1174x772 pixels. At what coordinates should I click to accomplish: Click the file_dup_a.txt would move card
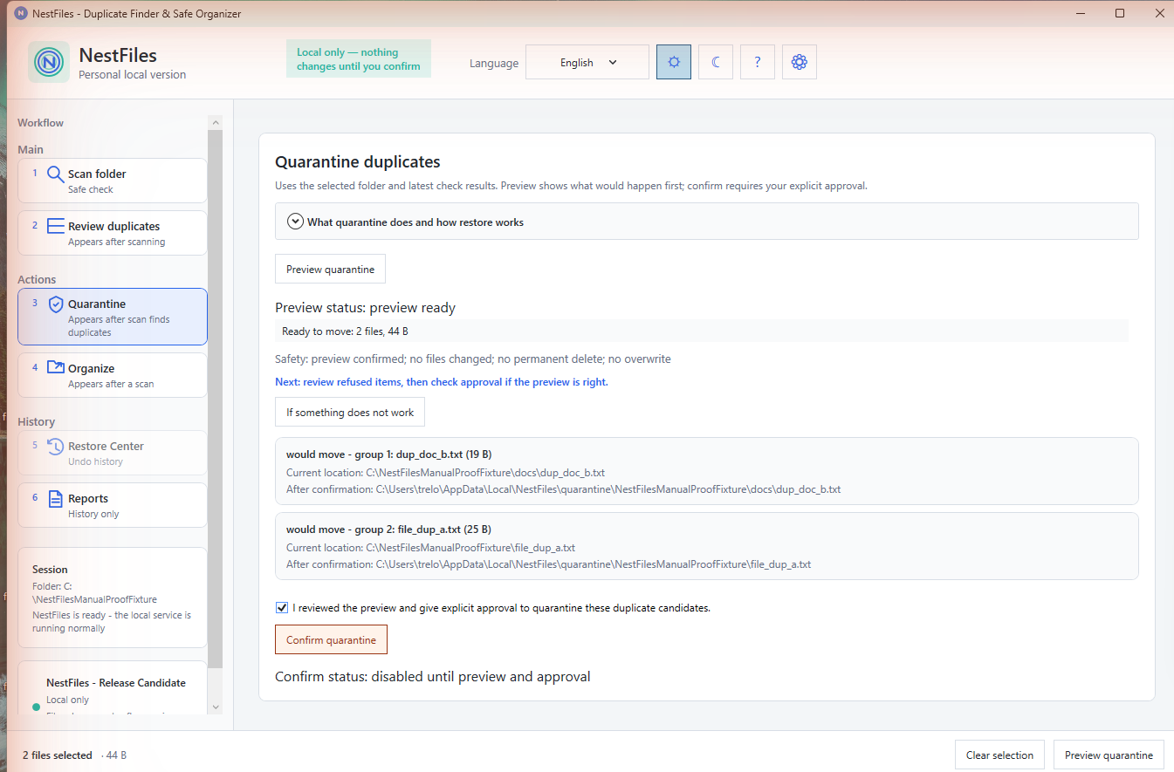tap(707, 546)
